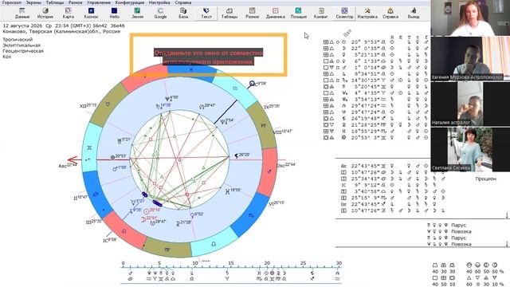
Task: Click the Справка toolbar icon
Action: coord(390,14)
